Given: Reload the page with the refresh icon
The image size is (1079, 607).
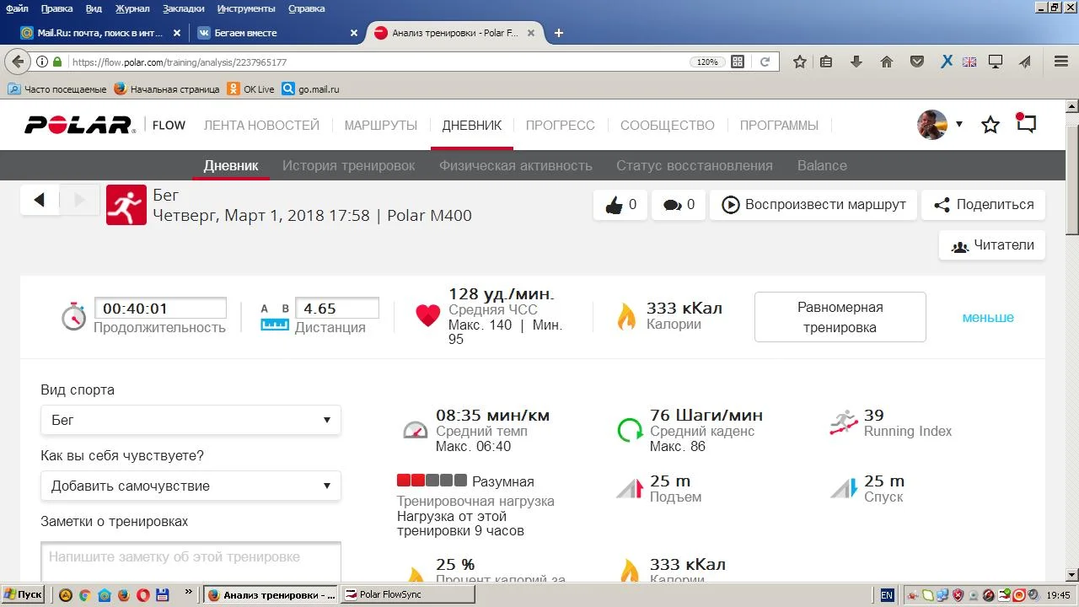Looking at the screenshot, I should [x=765, y=62].
